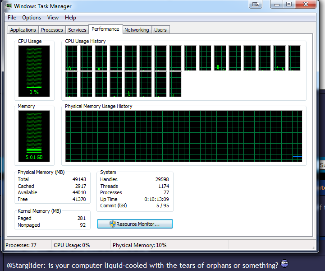Click the Physical Memory Usage History graph
Image resolution: width=325 pixels, height=271 pixels.
pos(183,136)
